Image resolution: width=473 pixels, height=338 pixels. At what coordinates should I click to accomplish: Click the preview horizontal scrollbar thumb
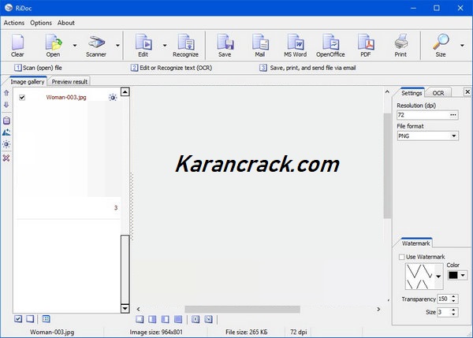click(x=242, y=310)
